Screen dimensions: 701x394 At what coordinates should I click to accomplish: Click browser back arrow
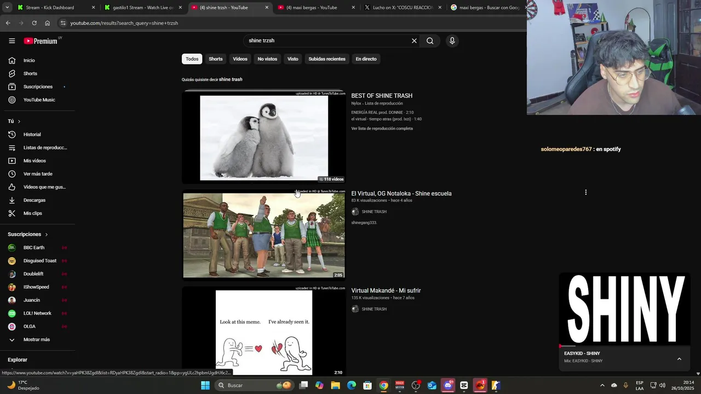pyautogui.click(x=8, y=23)
